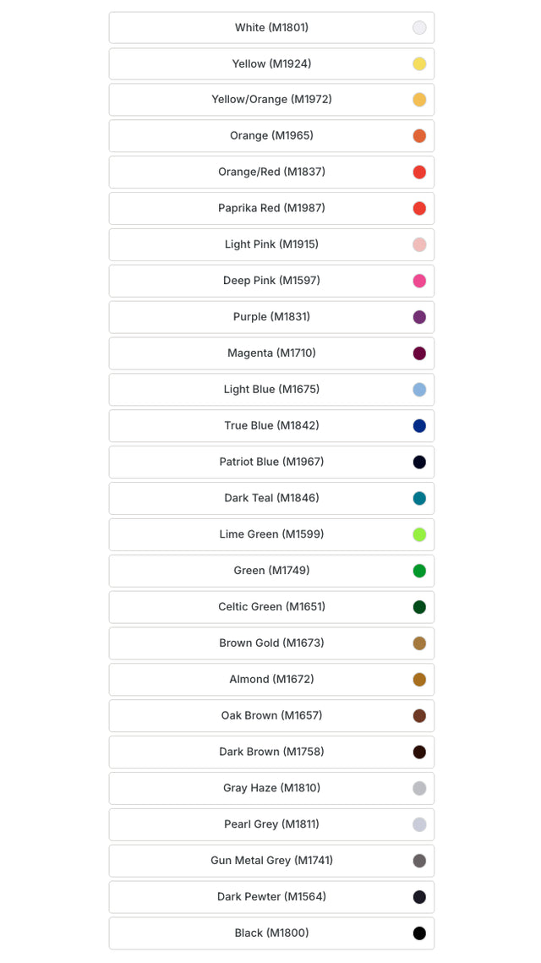Pick the Oak Brown (M1657) option

point(271,715)
